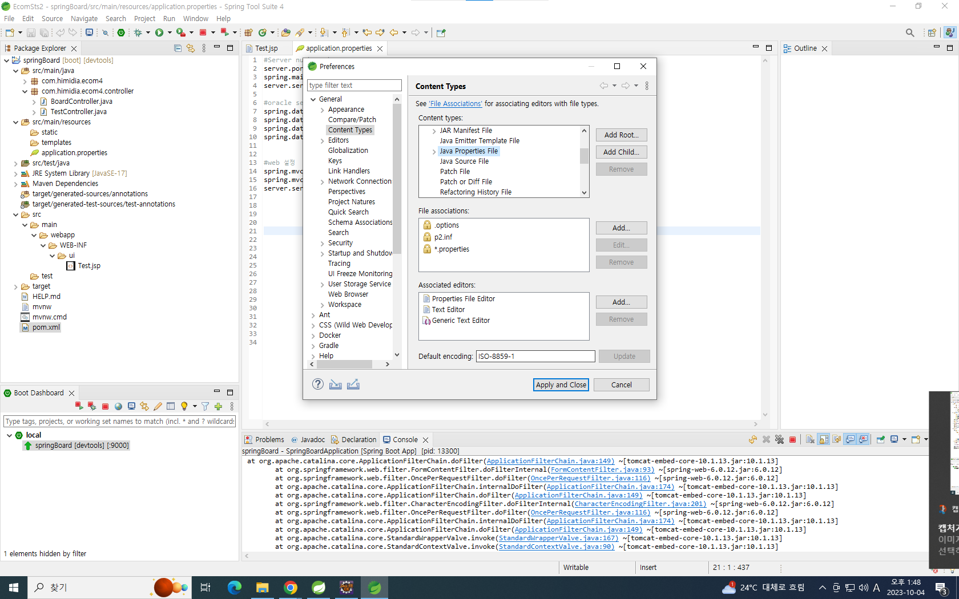The image size is (959, 599).
Task: Open Chrome from the Windows taskbar
Action: 291,588
